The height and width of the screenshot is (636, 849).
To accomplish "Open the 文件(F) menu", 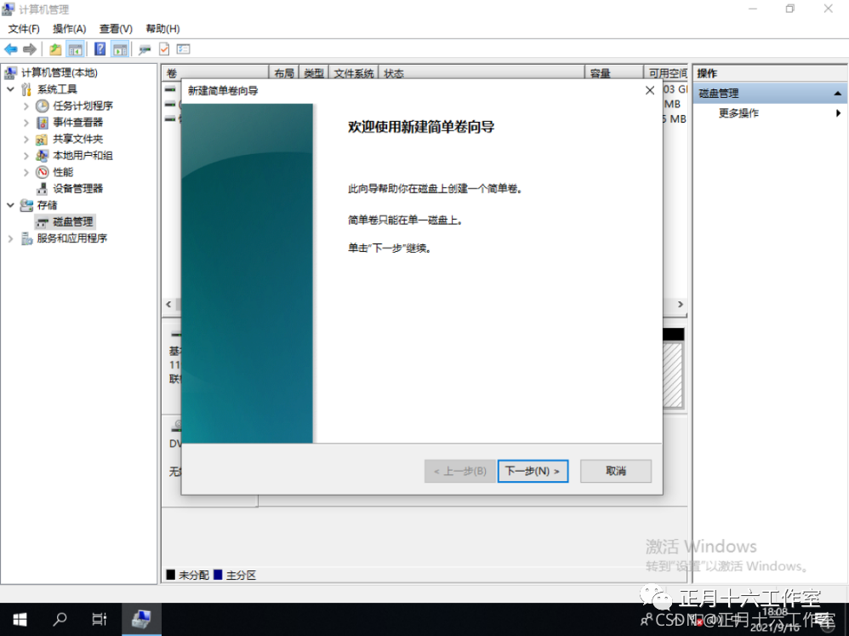I will point(23,28).
